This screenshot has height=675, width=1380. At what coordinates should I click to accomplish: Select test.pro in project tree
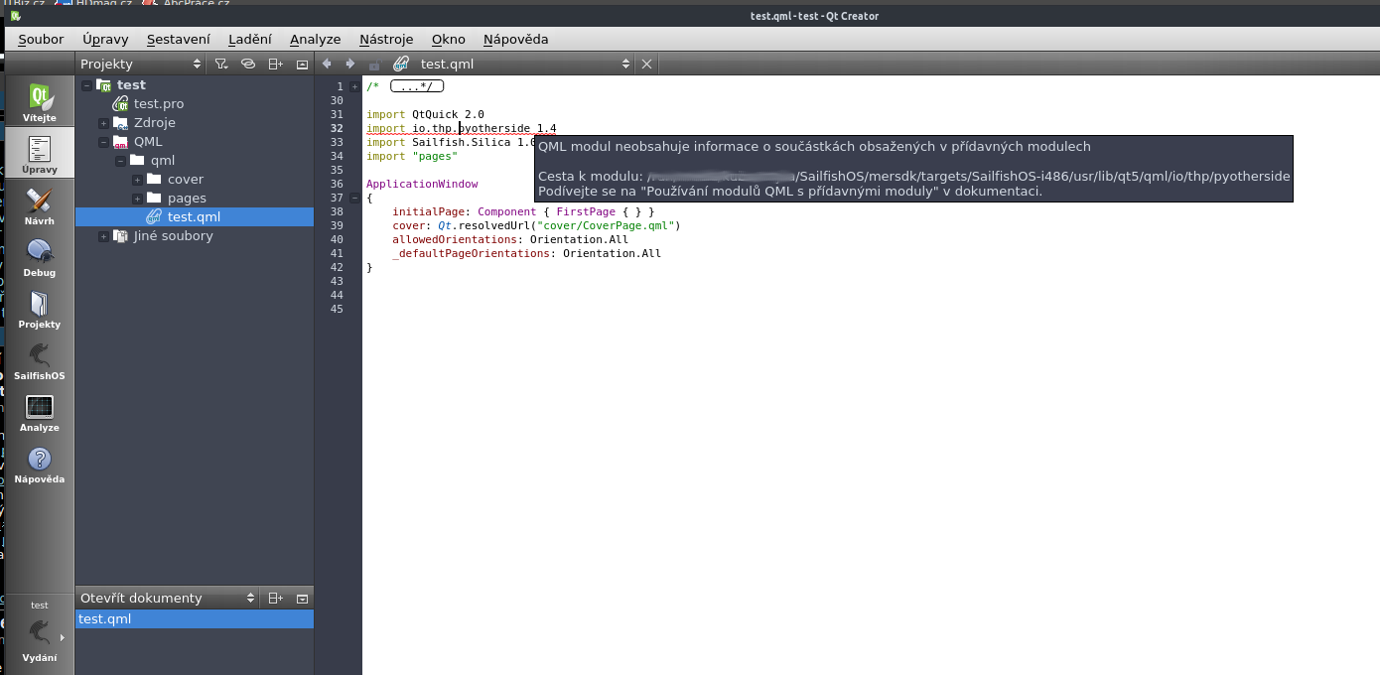click(x=159, y=104)
